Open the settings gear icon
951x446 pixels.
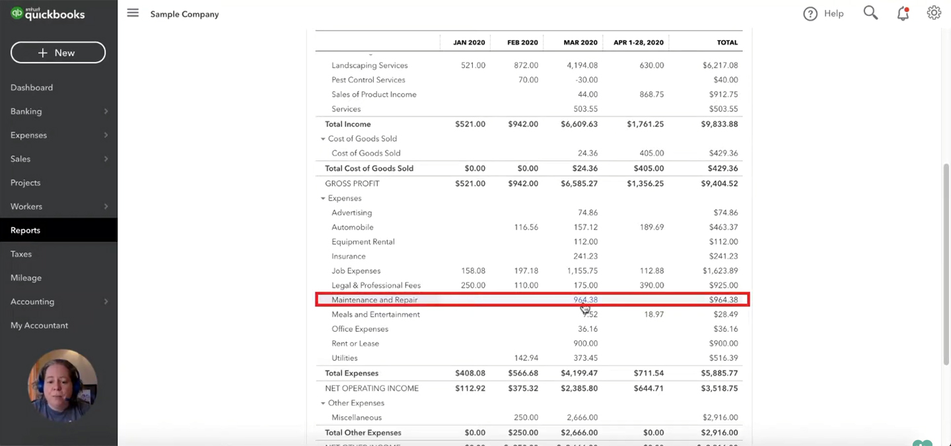[934, 13]
